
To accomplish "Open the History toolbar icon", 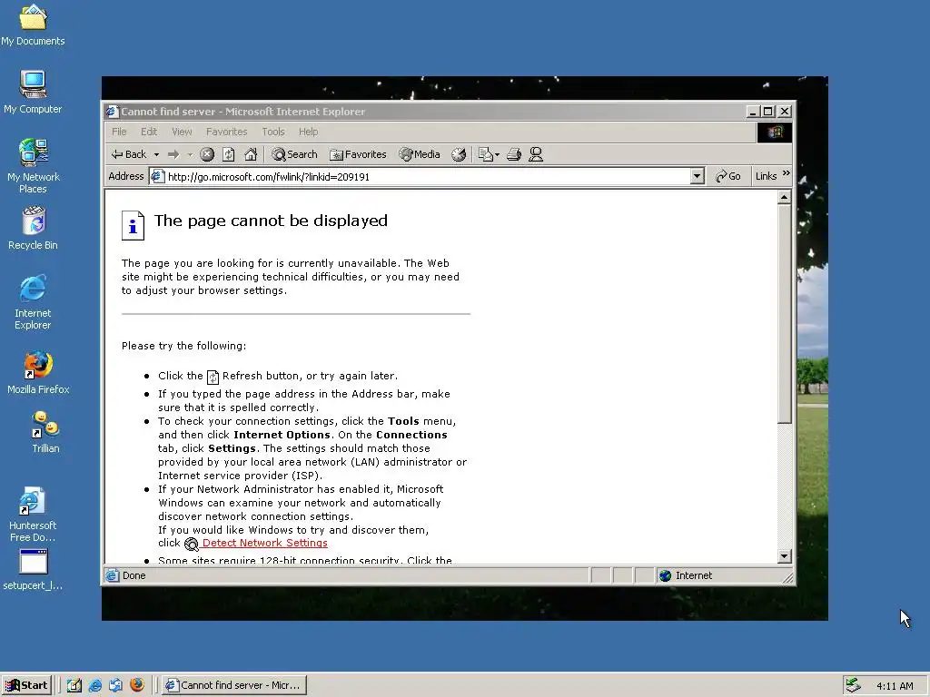I will [459, 154].
